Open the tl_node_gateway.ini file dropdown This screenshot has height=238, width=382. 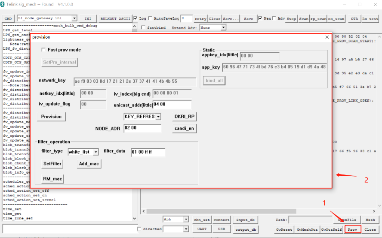click(x=74, y=18)
